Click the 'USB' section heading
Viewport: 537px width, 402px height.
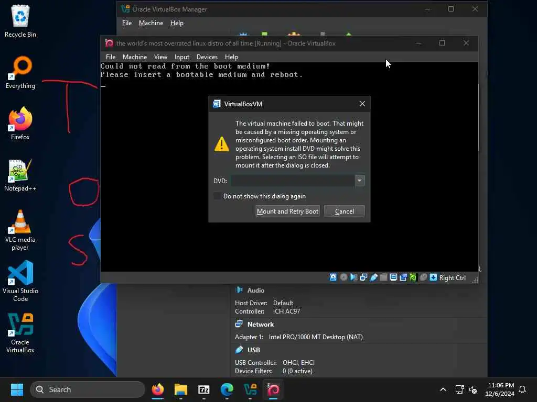coord(254,350)
